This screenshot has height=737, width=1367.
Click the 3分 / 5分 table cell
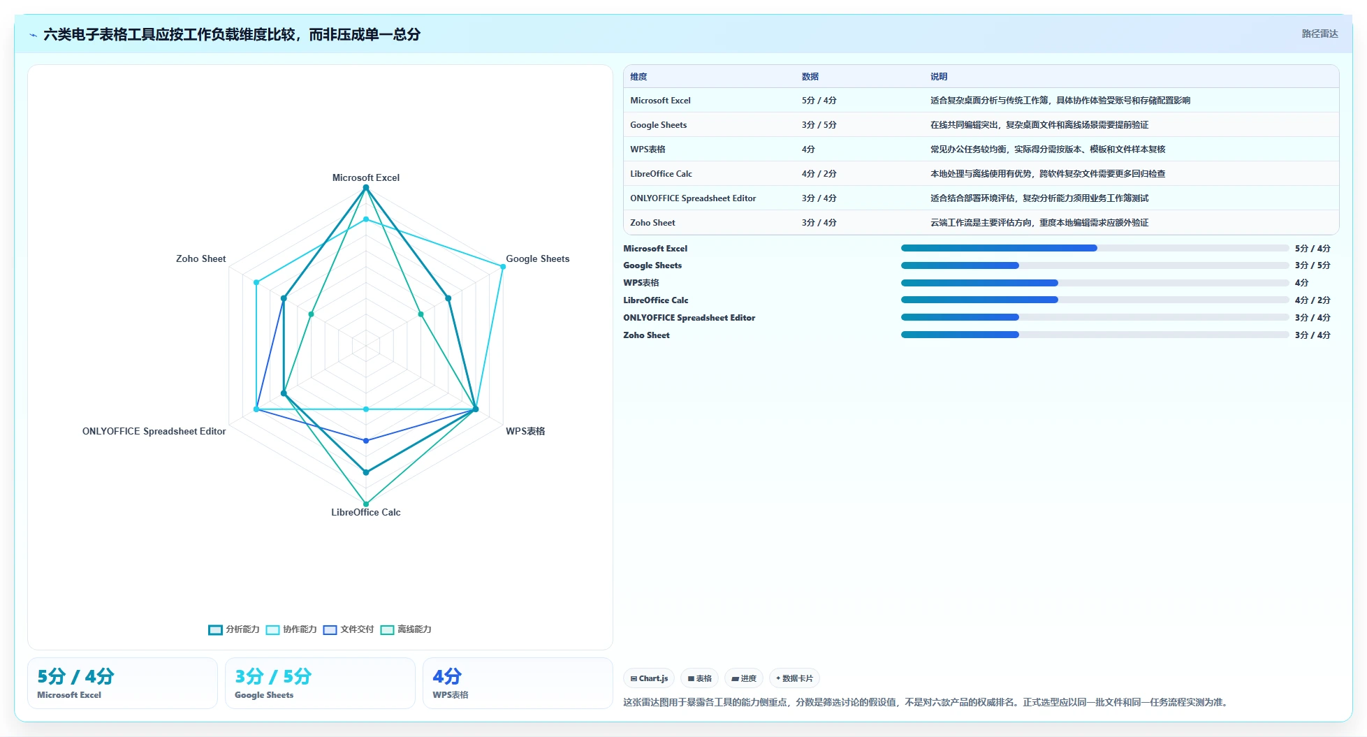click(819, 125)
